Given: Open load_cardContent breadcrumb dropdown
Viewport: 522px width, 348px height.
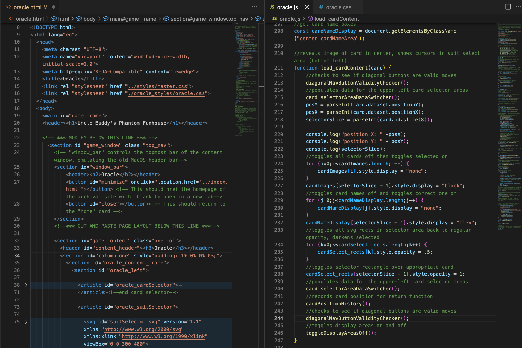Looking at the screenshot, I should 337,19.
